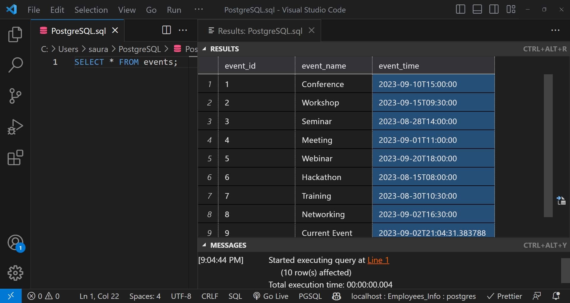Collapse the MESSAGES section
570x303 pixels.
204,245
